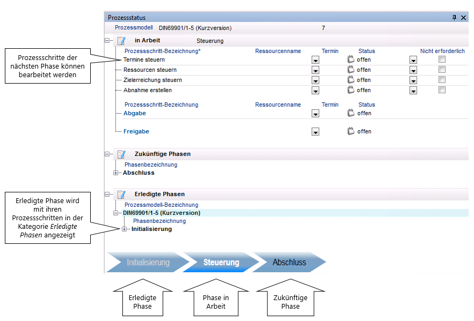The width and height of the screenshot is (474, 321).
Task: Click the edit icon beside 'in Arbeit'
Action: click(x=121, y=40)
